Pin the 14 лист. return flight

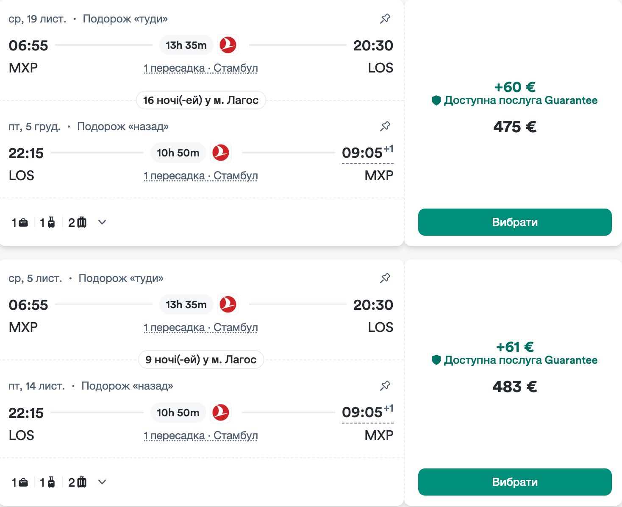(x=385, y=386)
